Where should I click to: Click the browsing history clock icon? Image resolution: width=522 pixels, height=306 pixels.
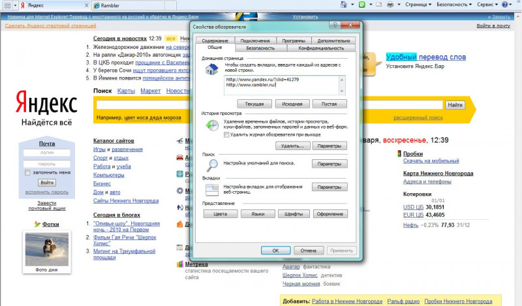pos(211,125)
